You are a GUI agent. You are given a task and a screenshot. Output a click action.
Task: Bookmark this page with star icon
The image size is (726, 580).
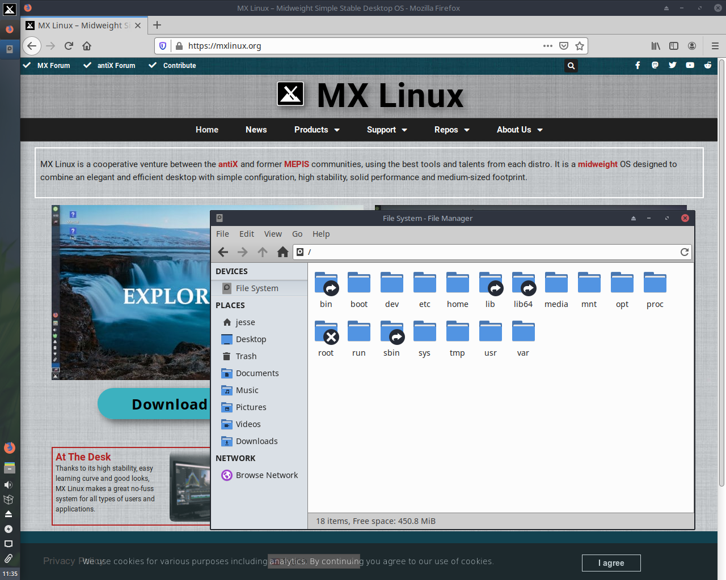(580, 46)
